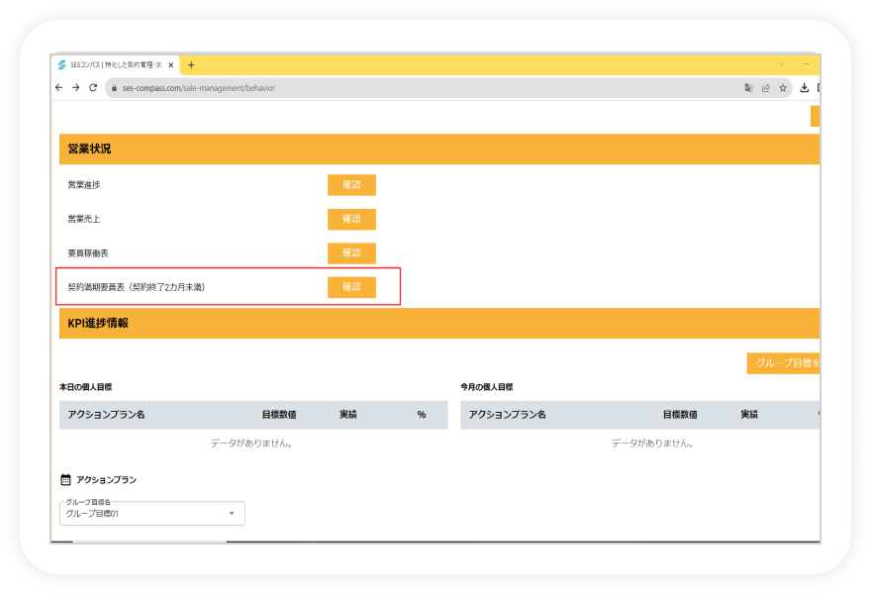This screenshot has width=871, height=594.
Task: Click 目標数値 header in 今月 table
Action: (680, 415)
